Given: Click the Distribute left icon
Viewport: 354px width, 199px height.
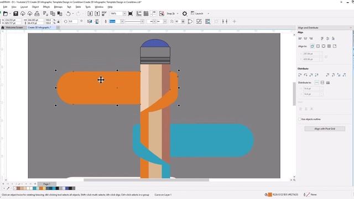Looking at the screenshot, I should (300, 75).
